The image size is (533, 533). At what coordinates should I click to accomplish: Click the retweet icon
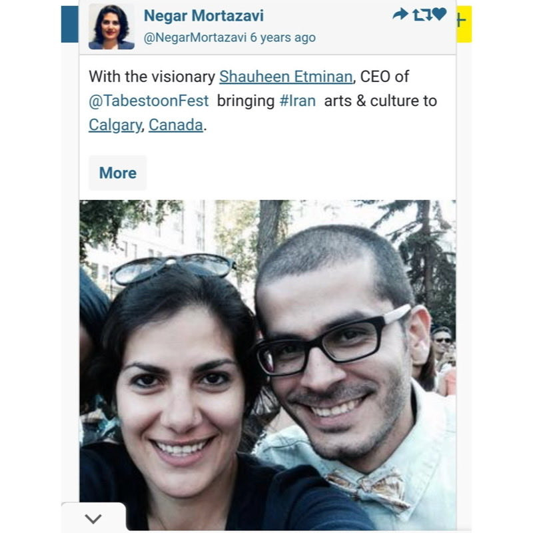click(x=422, y=15)
